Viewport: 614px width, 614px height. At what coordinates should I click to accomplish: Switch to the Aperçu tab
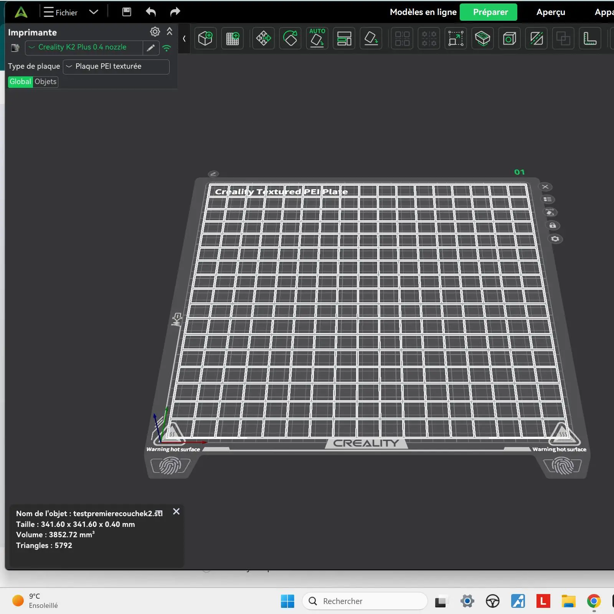551,12
